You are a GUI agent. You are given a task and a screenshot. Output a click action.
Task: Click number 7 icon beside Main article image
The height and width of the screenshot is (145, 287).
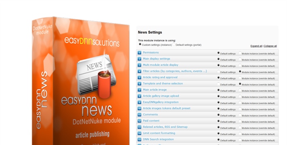[139, 90]
